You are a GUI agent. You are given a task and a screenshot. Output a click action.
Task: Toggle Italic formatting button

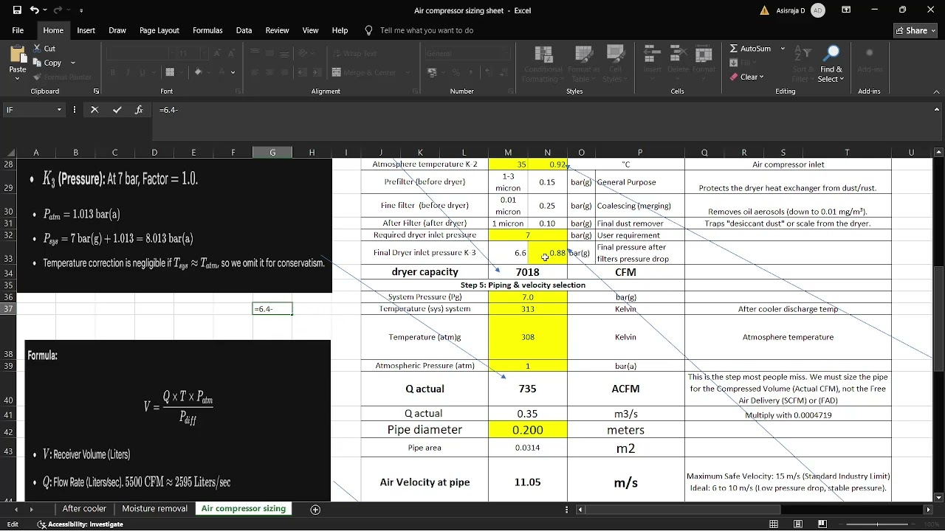point(127,72)
